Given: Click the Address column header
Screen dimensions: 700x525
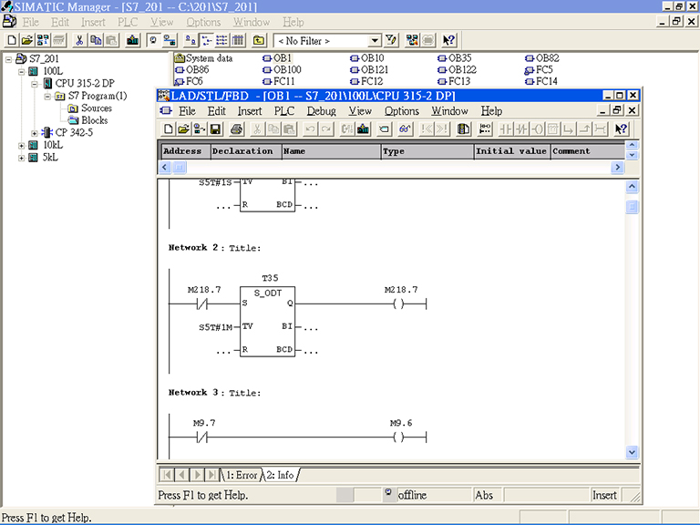Looking at the screenshot, I should click(x=185, y=151).
